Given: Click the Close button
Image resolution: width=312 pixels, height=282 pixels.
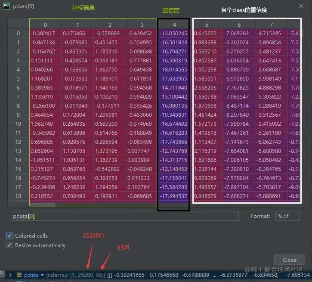Looking at the screenshot, I should tap(290, 260).
